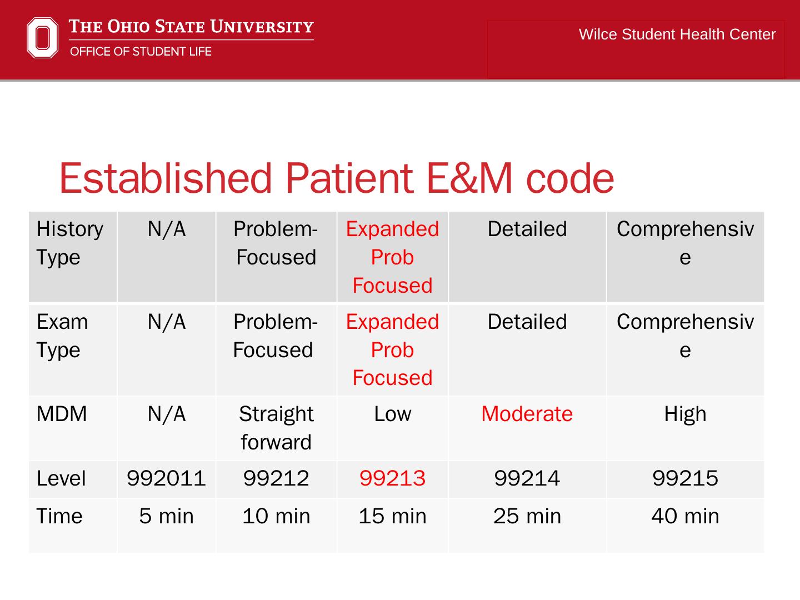Image resolution: width=800 pixels, height=600 pixels.
Task: Select the 992011 level cell
Action: (x=166, y=478)
